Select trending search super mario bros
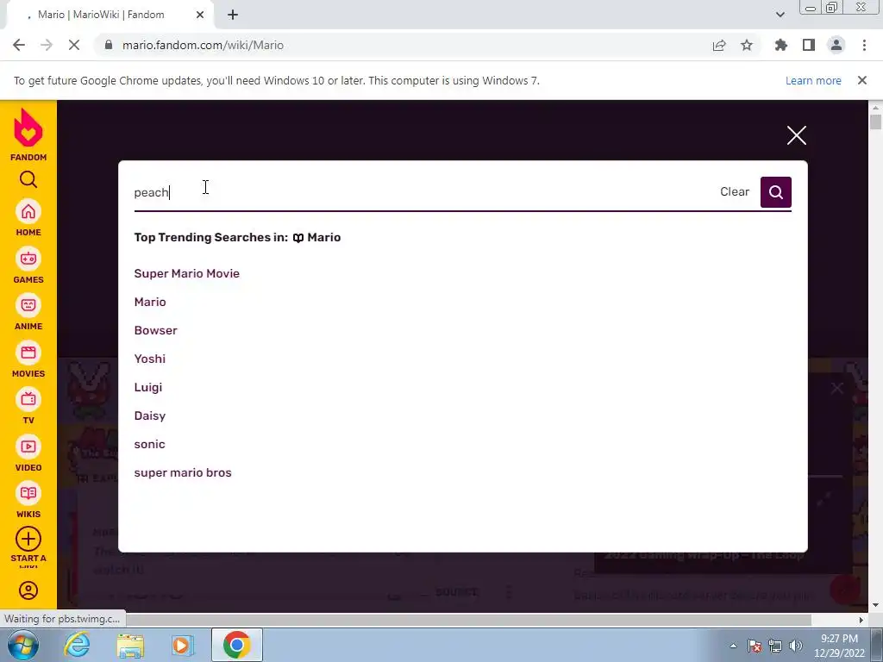Screen dimensions: 883x662 pos(183,473)
